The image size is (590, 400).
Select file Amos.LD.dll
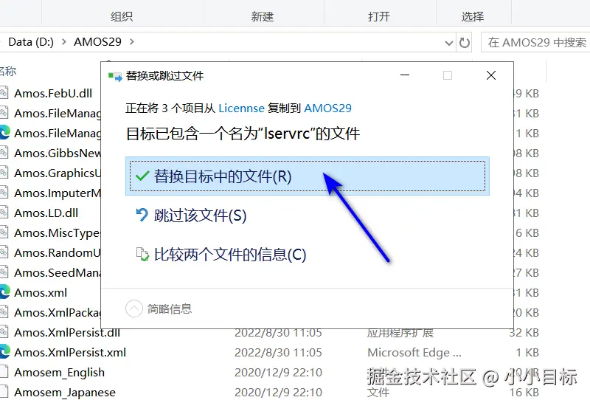coord(46,213)
